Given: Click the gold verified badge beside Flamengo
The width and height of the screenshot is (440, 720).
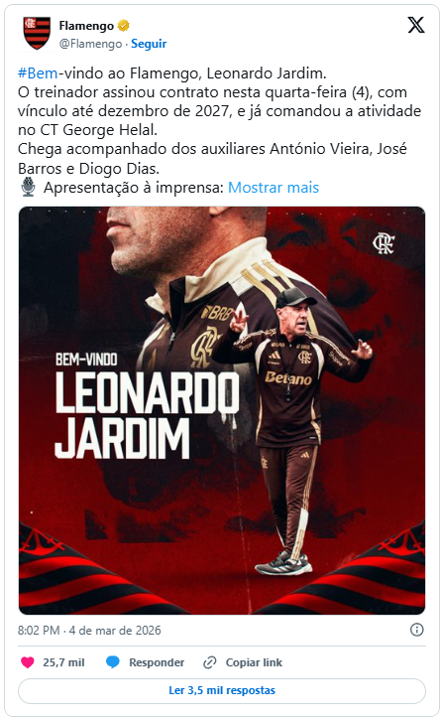Looking at the screenshot, I should click(123, 25).
